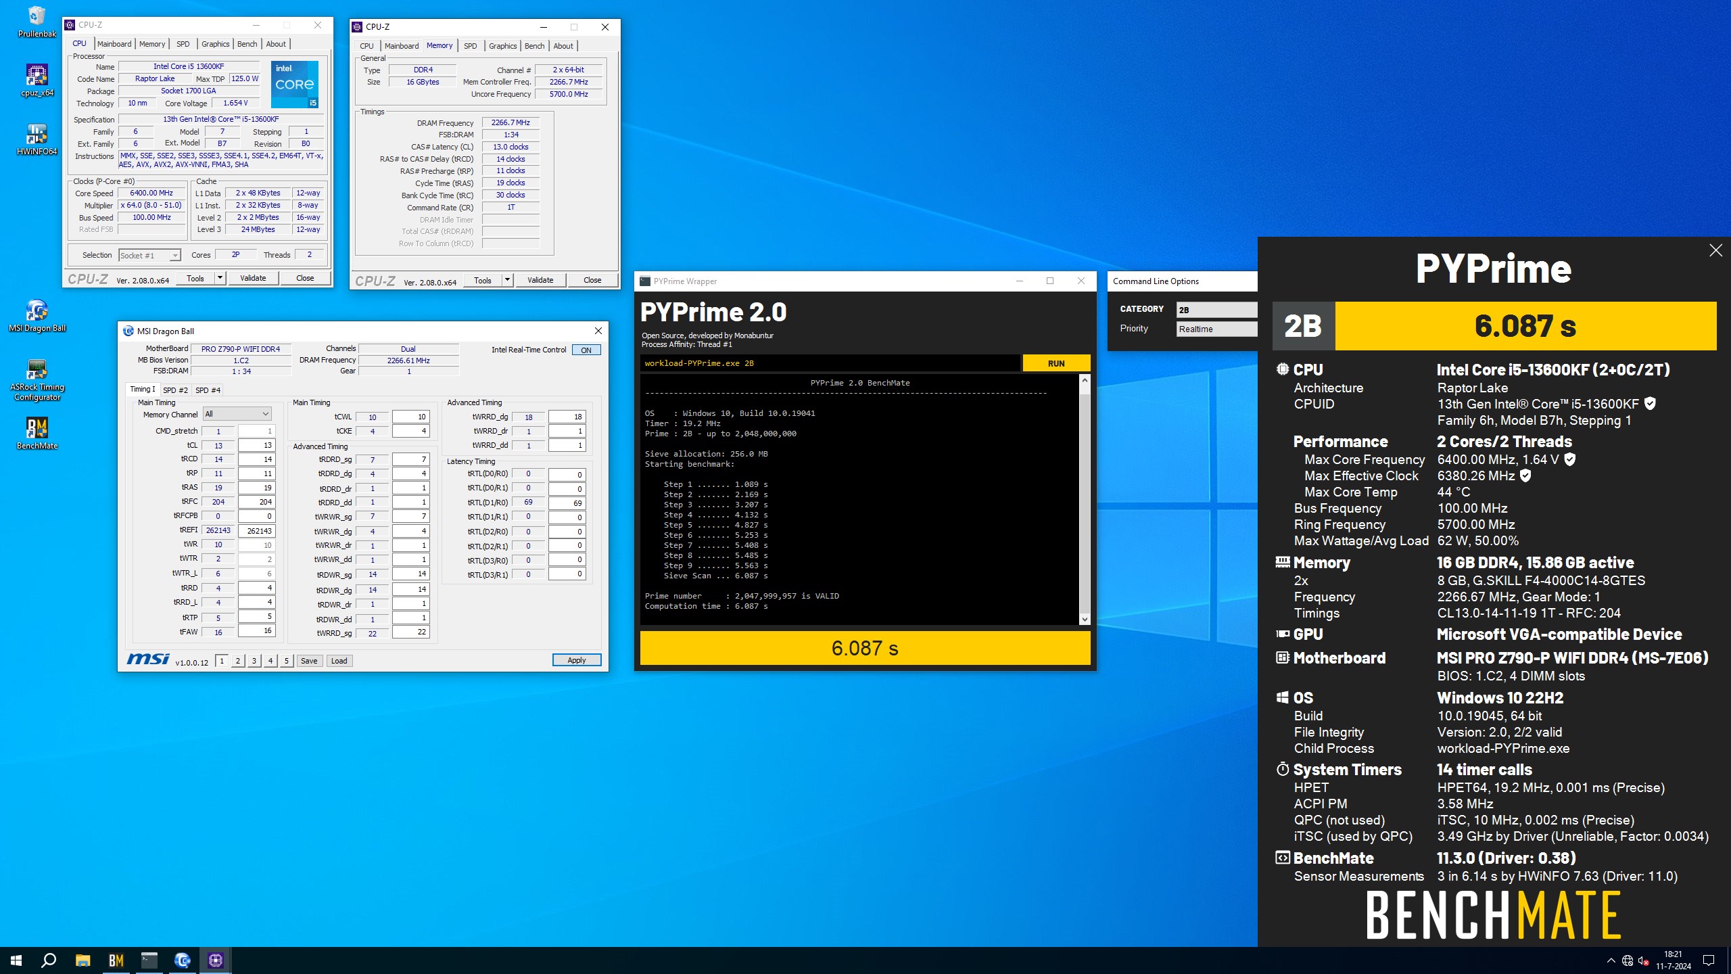Viewport: 1731px width, 974px height.
Task: Open the muted volume tray icon
Action: (x=1643, y=960)
